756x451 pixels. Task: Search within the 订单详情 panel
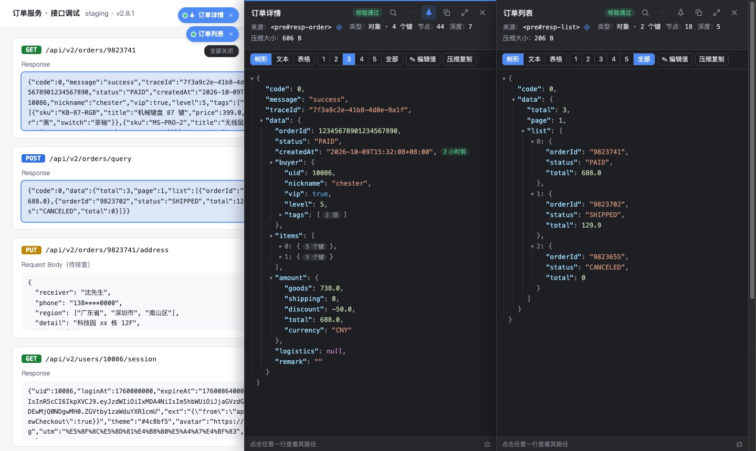(393, 13)
